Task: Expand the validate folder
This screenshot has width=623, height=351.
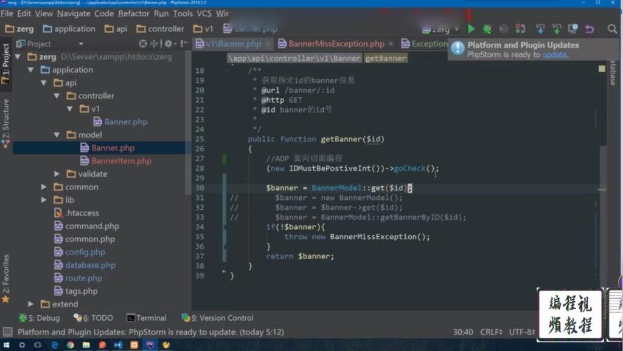Action: point(57,174)
